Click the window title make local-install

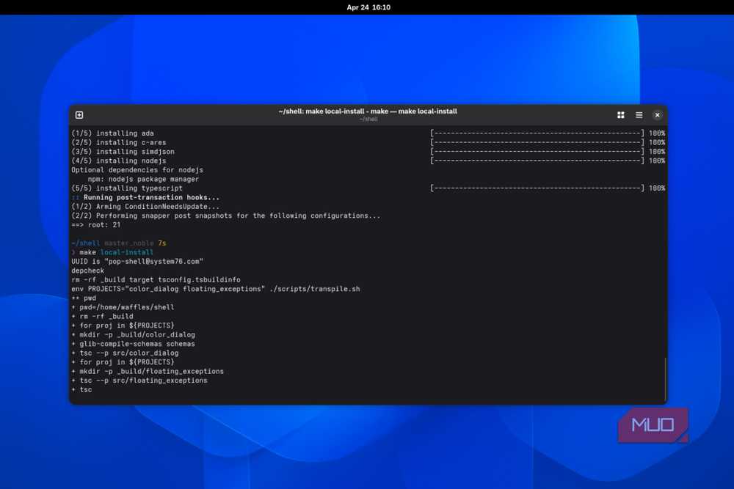pyautogui.click(x=368, y=111)
